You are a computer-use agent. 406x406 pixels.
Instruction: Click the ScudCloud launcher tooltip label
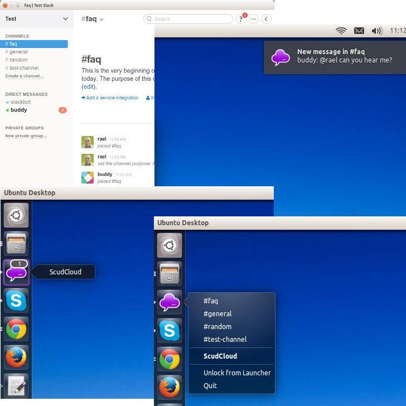[x=65, y=272]
